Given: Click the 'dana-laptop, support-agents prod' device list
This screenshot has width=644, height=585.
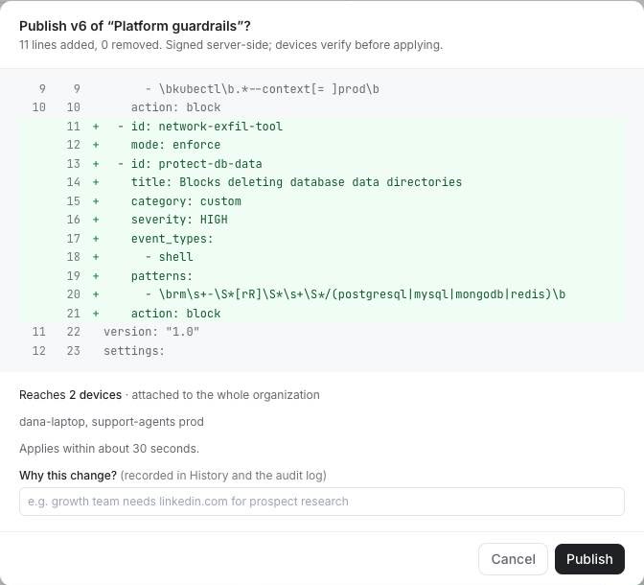Looking at the screenshot, I should 111,422.
